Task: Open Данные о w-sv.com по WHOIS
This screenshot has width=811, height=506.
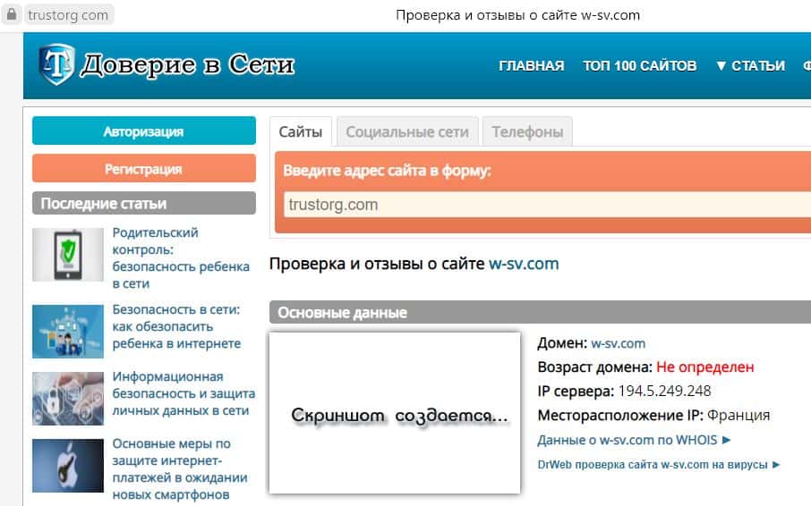Action: pos(634,440)
